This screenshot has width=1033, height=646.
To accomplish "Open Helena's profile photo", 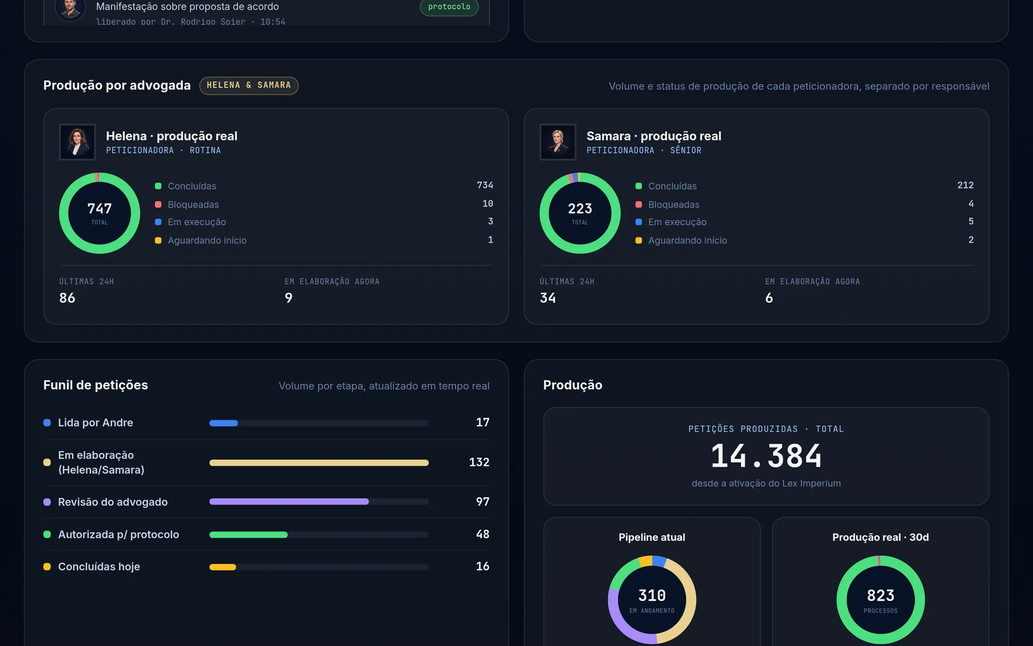I will pyautogui.click(x=77, y=142).
